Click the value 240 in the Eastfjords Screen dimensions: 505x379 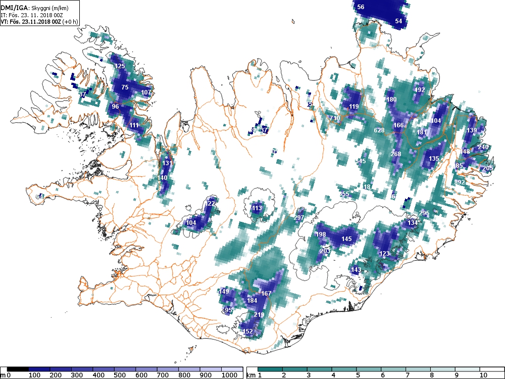483,147
